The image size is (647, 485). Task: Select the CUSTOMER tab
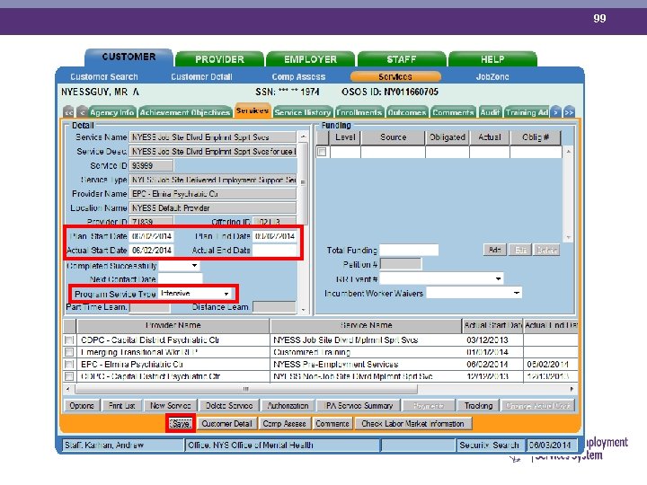click(129, 57)
